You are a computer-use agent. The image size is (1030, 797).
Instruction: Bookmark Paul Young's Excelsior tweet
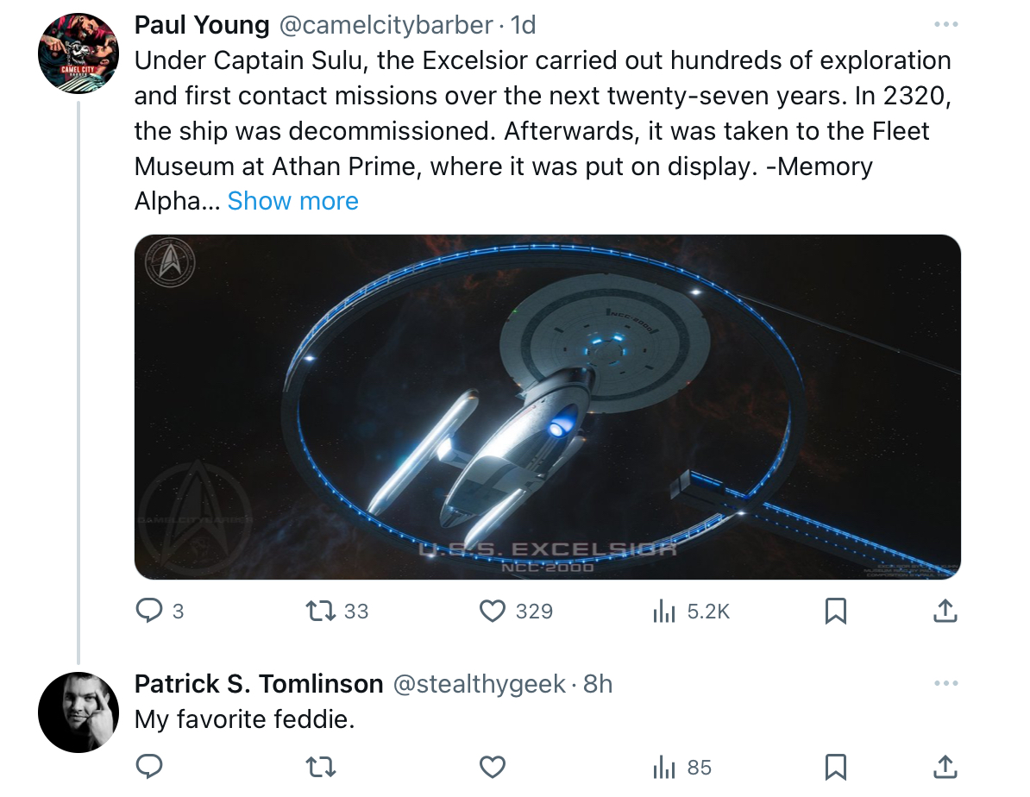(836, 611)
